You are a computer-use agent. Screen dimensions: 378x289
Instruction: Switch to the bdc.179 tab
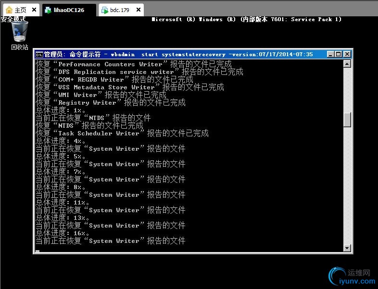tap(121, 10)
